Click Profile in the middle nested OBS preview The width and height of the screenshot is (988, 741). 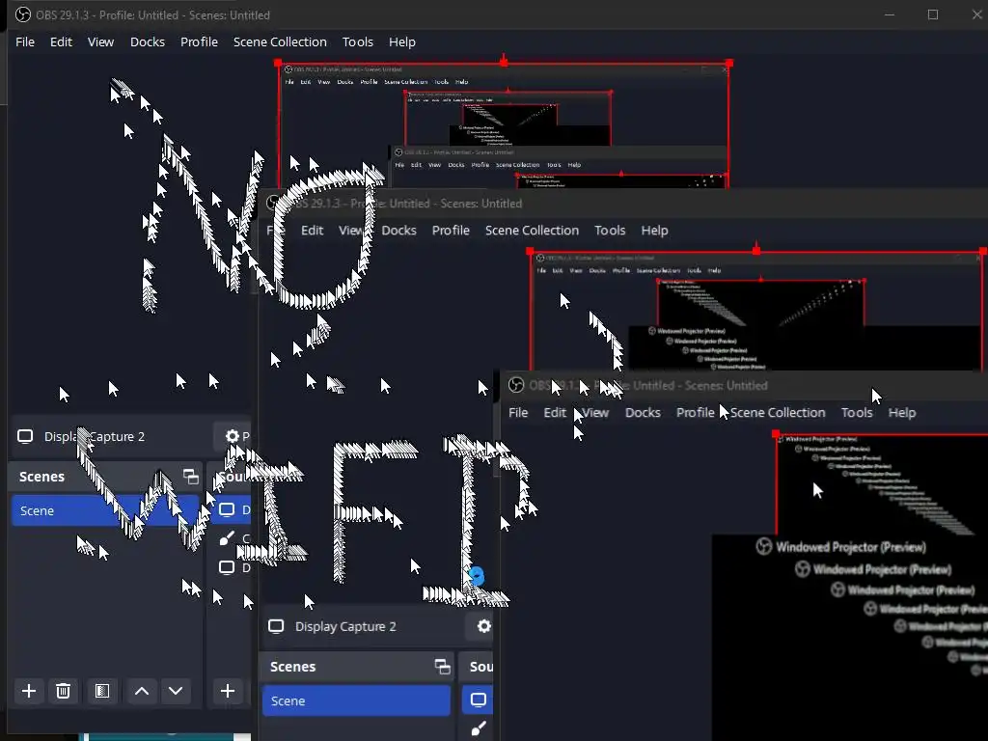point(451,230)
